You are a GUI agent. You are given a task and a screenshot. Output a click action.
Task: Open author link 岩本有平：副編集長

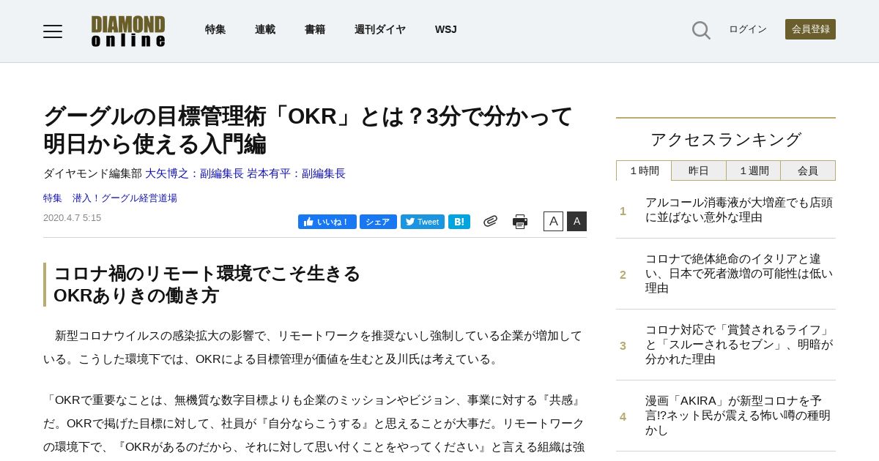click(x=296, y=173)
